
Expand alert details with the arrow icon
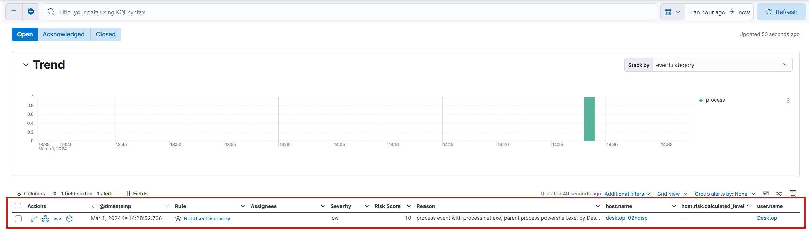coord(34,219)
